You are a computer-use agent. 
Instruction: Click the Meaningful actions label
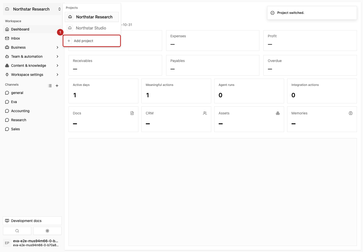click(159, 85)
